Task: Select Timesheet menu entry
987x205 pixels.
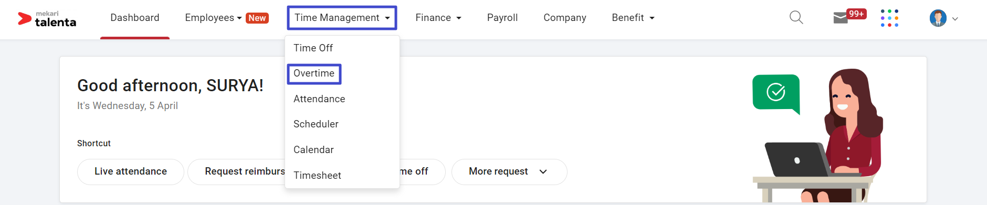Action: coord(317,176)
